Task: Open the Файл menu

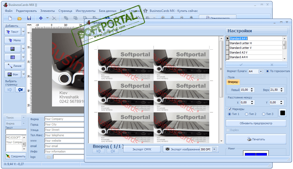Action: (9, 11)
